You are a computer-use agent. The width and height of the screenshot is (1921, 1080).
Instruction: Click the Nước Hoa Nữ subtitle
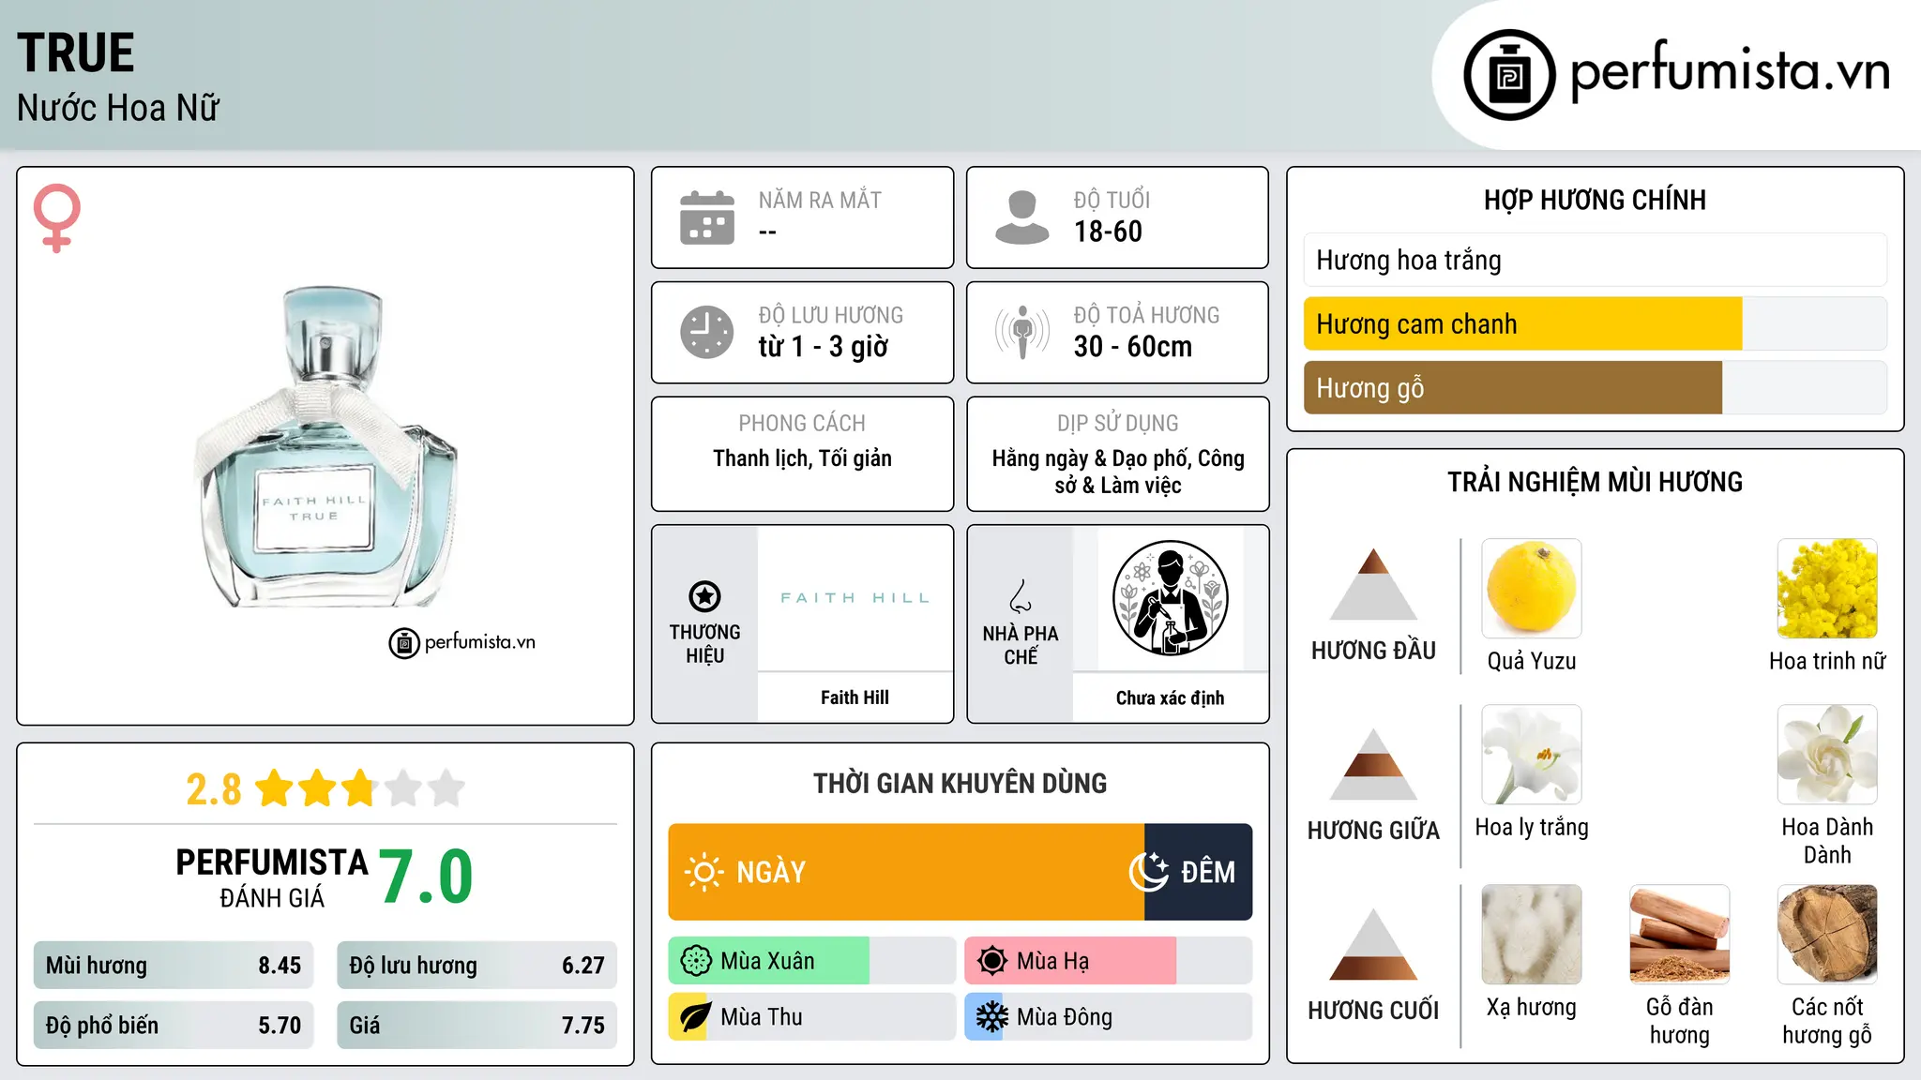[118, 108]
